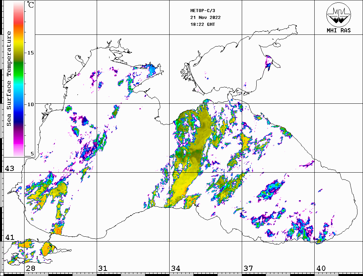Viewport: 363px width, 276px height.
Task: Click the 15 tick on temperature scale
Action: click(30, 53)
